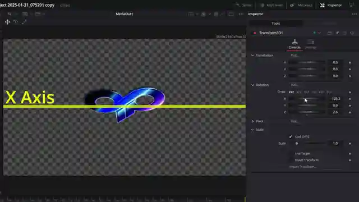
Task: Click the lock icon in Transform3D1 header
Action: (344, 33)
